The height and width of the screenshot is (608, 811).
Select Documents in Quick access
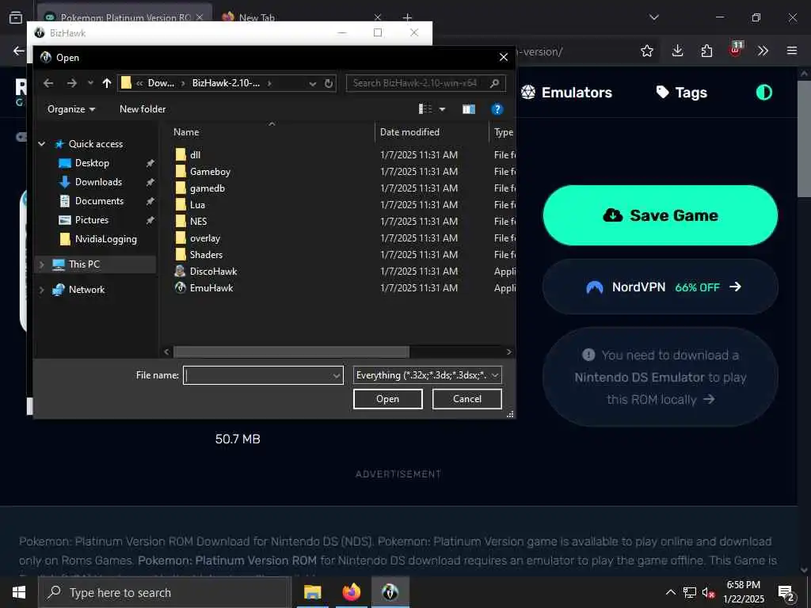coord(99,201)
